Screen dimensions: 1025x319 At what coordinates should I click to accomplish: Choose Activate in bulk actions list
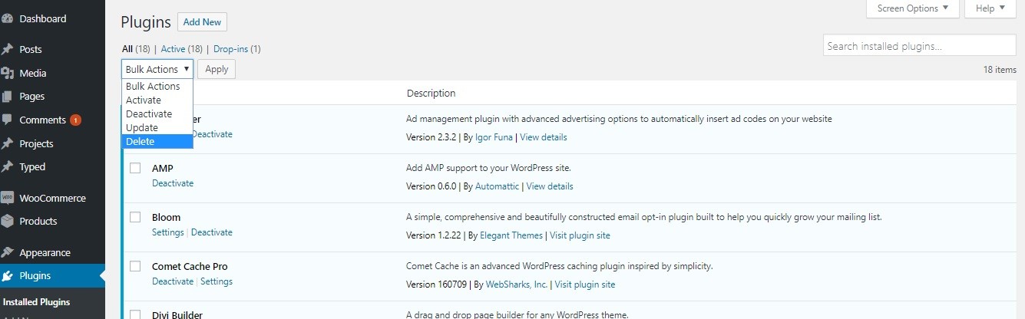pos(157,100)
